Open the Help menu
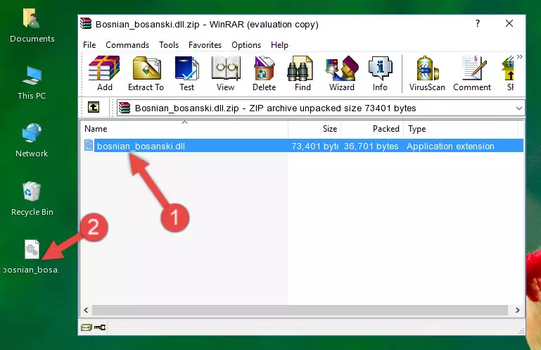 pyautogui.click(x=279, y=45)
